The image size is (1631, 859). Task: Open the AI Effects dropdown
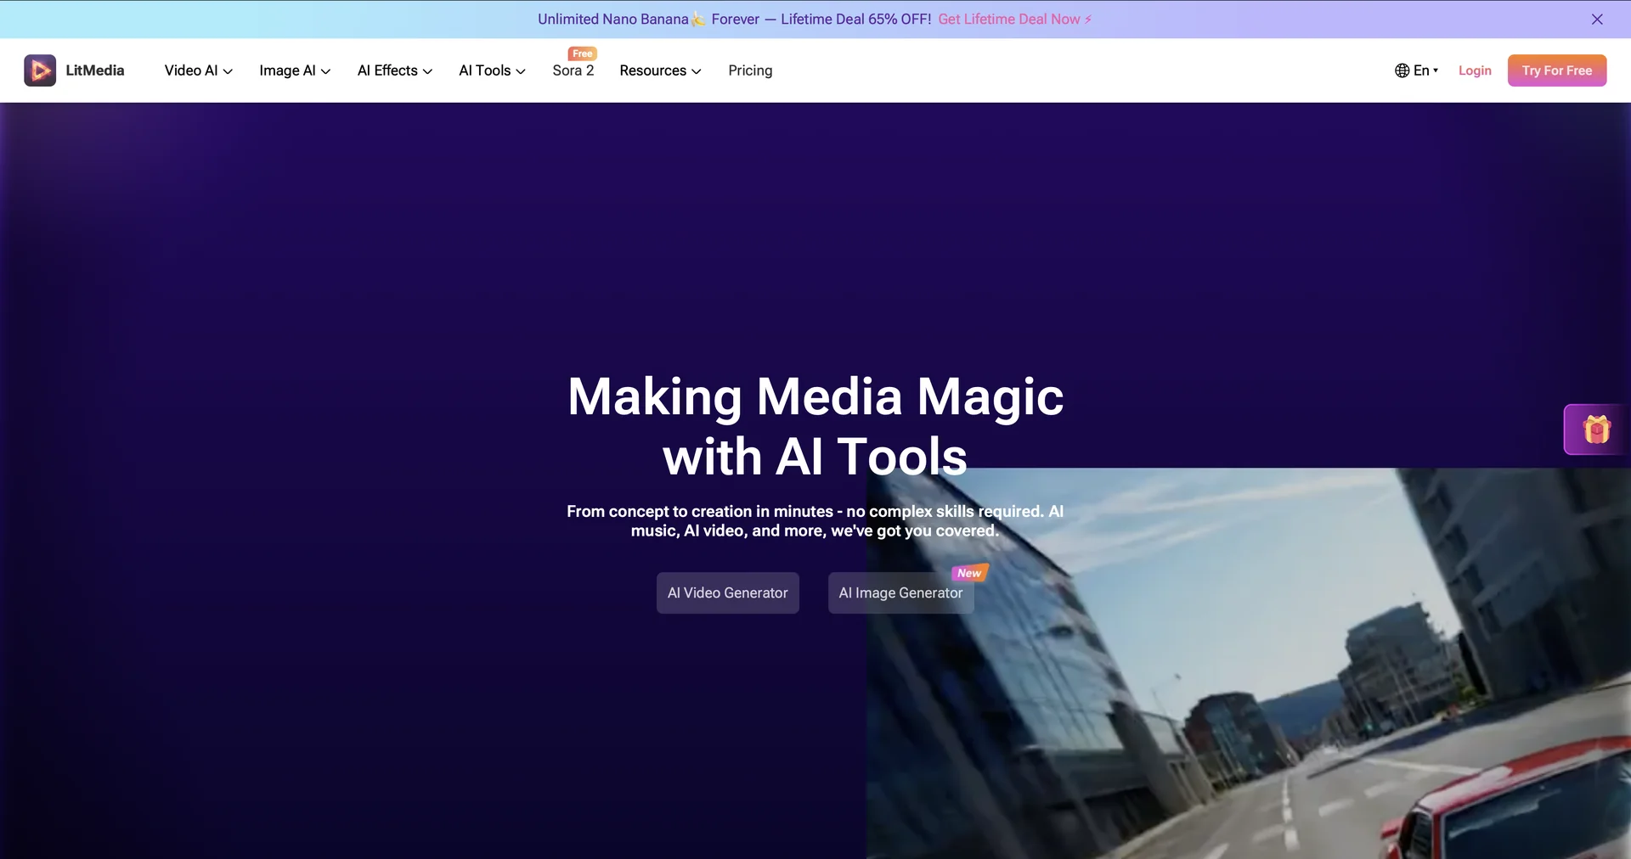click(394, 70)
